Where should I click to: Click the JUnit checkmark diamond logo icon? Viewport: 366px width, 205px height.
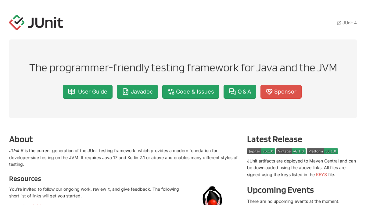point(17,22)
